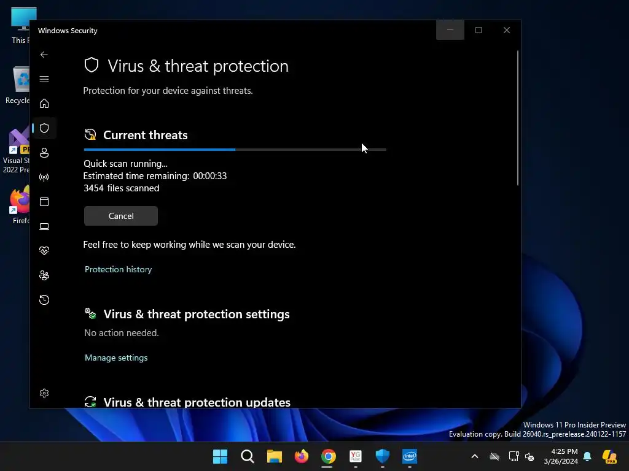The height and width of the screenshot is (471, 629).
Task: Open the Windows Security taskbar shield icon
Action: pyautogui.click(x=382, y=456)
